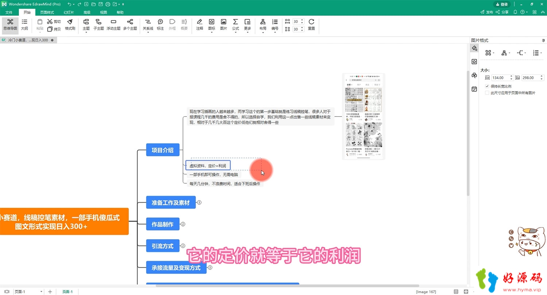Image resolution: width=547 pixels, height=295 pixels.
Task: Open the 关系线 relationship dropdown
Action: point(148,32)
